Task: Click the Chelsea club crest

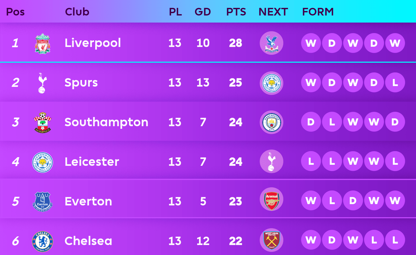Action: 43,241
